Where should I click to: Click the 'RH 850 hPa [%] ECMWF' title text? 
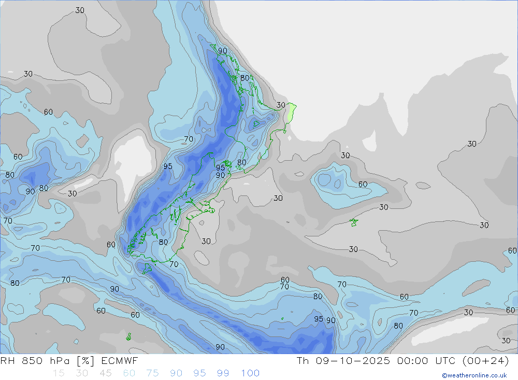click(69, 361)
